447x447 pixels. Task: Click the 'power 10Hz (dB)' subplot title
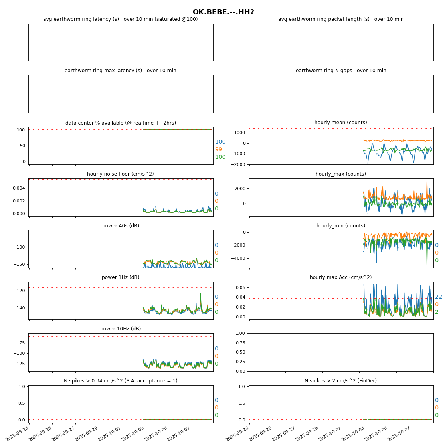(x=121, y=329)
